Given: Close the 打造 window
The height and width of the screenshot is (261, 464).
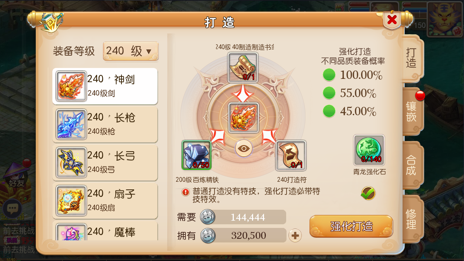Looking at the screenshot, I should click(392, 20).
